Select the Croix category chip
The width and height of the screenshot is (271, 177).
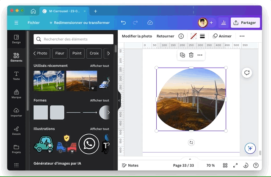pos(94,53)
